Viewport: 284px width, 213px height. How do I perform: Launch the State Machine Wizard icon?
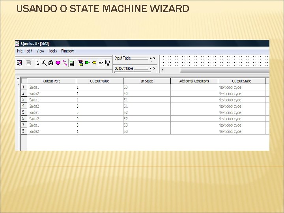(80, 63)
